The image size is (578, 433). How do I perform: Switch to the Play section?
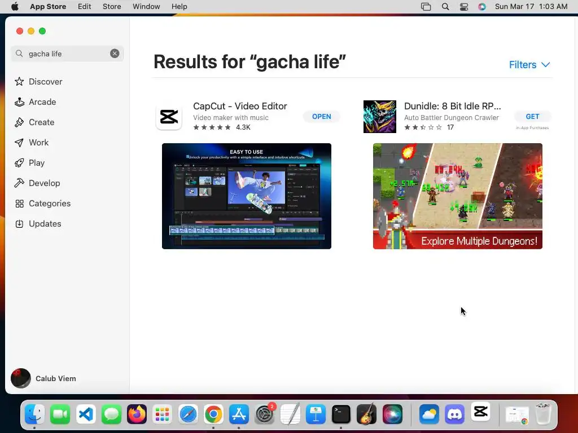29,162
